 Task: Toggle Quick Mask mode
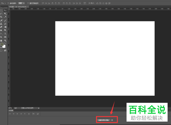point(1,51)
